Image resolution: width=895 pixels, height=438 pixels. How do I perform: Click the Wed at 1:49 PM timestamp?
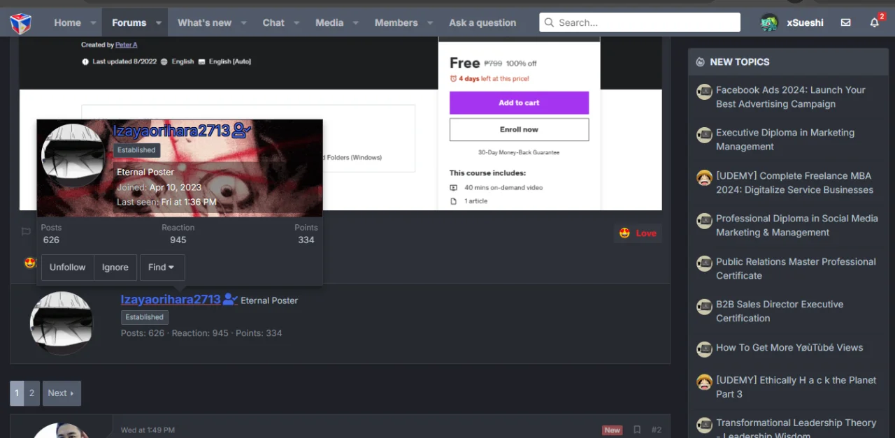[148, 430]
